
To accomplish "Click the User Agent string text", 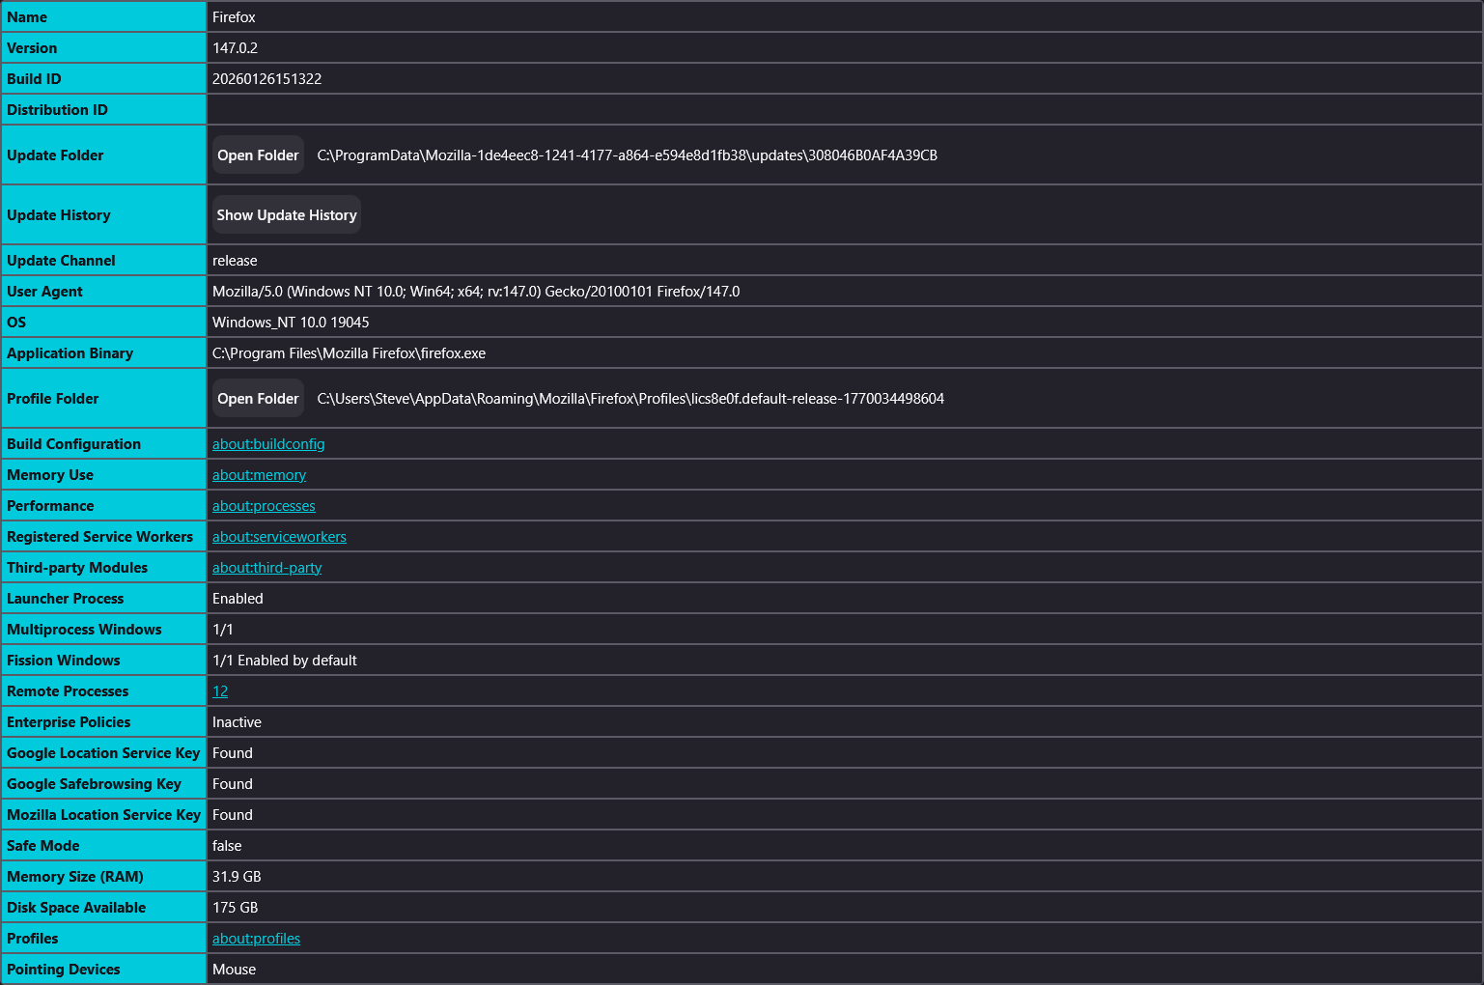I will point(476,292).
